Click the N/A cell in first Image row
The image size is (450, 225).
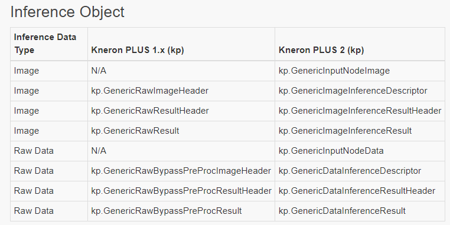click(99, 71)
